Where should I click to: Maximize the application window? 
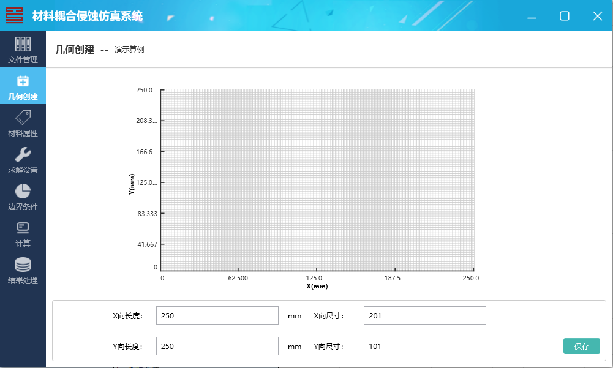point(565,16)
